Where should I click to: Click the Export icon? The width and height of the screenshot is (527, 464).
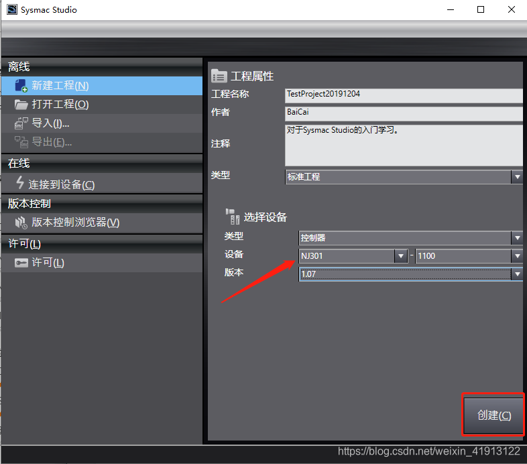pos(21,142)
